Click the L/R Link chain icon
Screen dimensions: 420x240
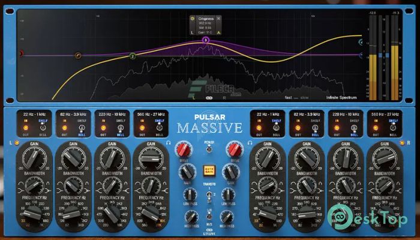point(209,230)
